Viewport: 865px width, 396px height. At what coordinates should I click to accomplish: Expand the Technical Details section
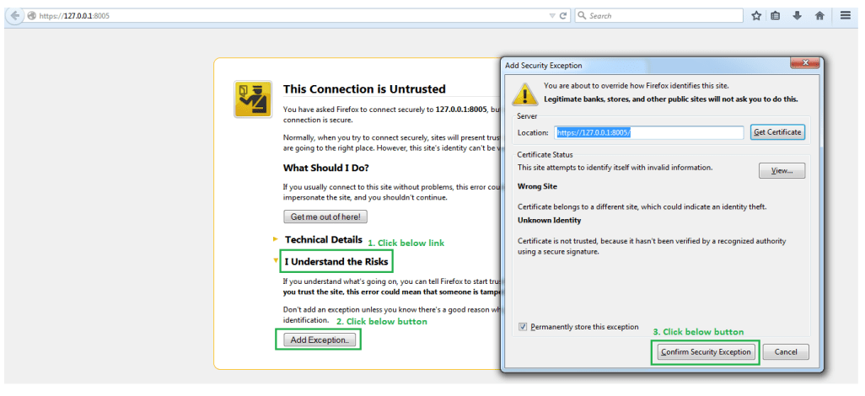[x=323, y=240]
